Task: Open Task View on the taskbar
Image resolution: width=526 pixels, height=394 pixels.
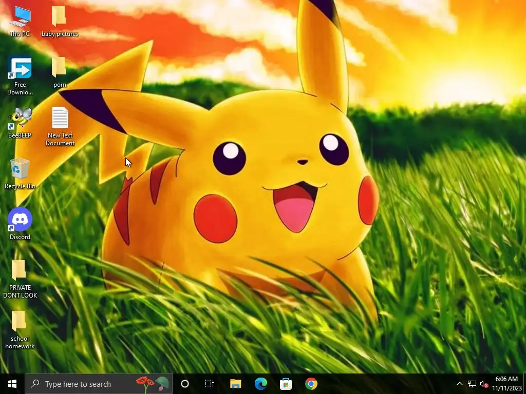Action: (x=210, y=384)
